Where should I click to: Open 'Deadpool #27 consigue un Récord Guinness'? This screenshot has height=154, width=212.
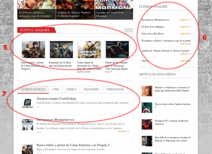[171, 122]
